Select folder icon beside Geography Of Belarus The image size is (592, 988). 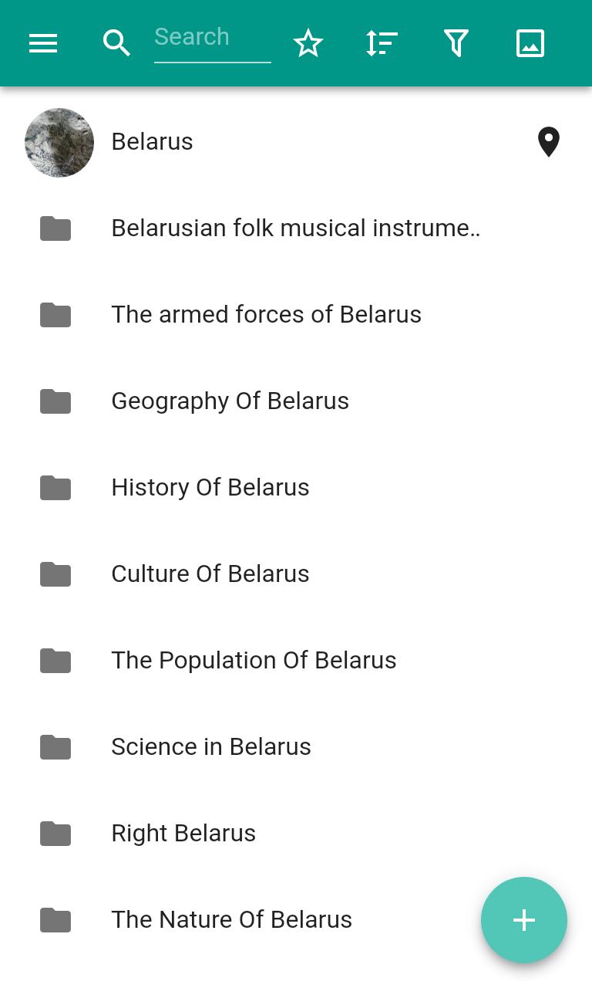point(55,401)
